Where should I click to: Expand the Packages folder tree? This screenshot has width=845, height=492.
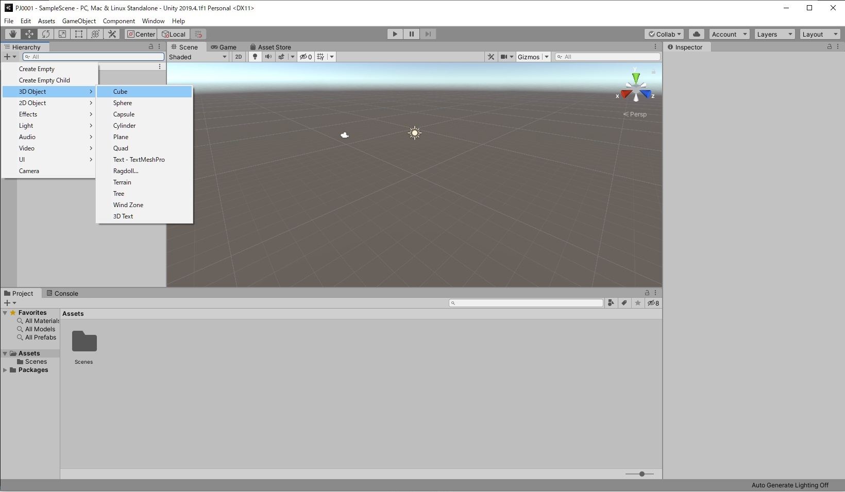(x=5, y=370)
